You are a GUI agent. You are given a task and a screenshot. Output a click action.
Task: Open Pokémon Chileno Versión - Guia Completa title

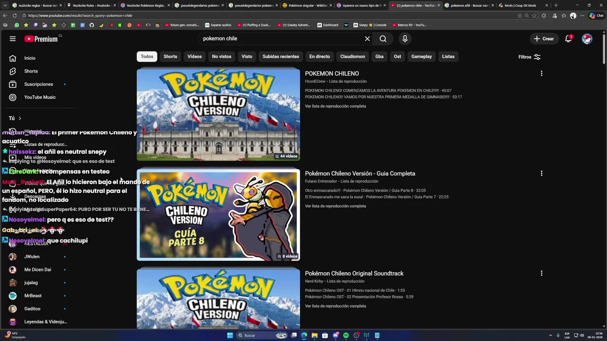(x=360, y=173)
